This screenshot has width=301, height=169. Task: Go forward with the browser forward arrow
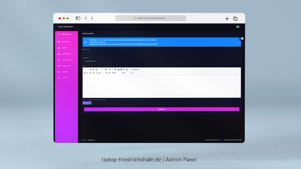[92, 18]
